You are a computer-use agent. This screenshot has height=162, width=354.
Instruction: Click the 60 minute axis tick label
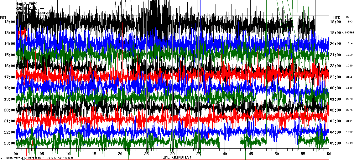point(329,154)
